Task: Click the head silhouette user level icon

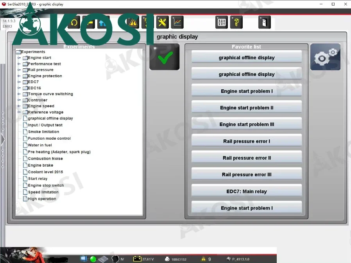Action: pyautogui.click(x=115, y=259)
